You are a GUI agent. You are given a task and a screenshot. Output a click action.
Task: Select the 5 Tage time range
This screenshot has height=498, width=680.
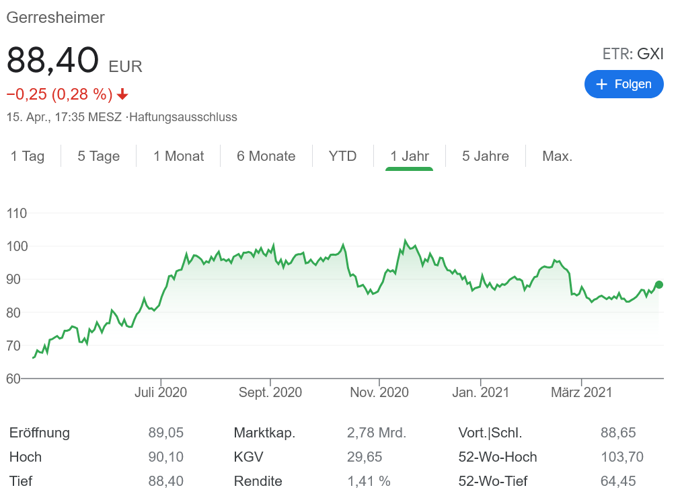click(x=98, y=156)
